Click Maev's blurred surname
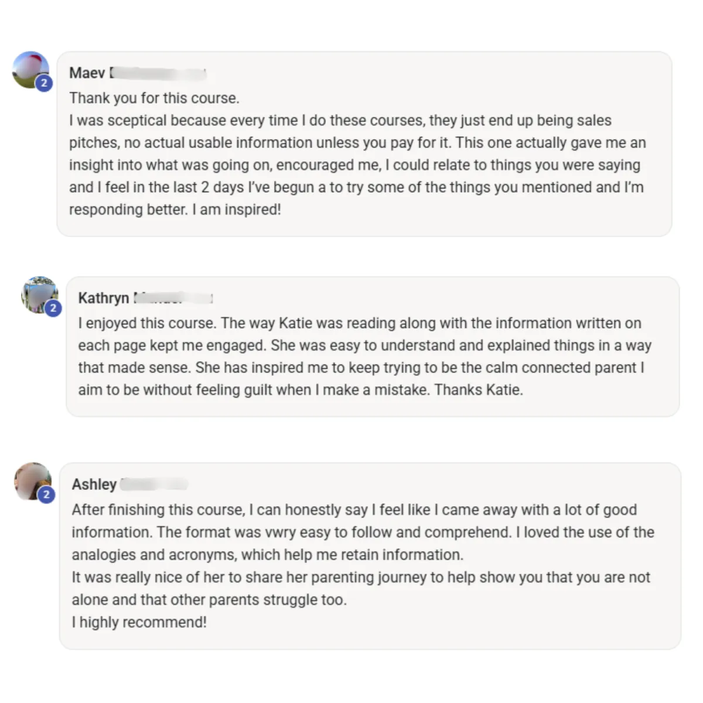The height and width of the screenshot is (703, 703). point(158,73)
